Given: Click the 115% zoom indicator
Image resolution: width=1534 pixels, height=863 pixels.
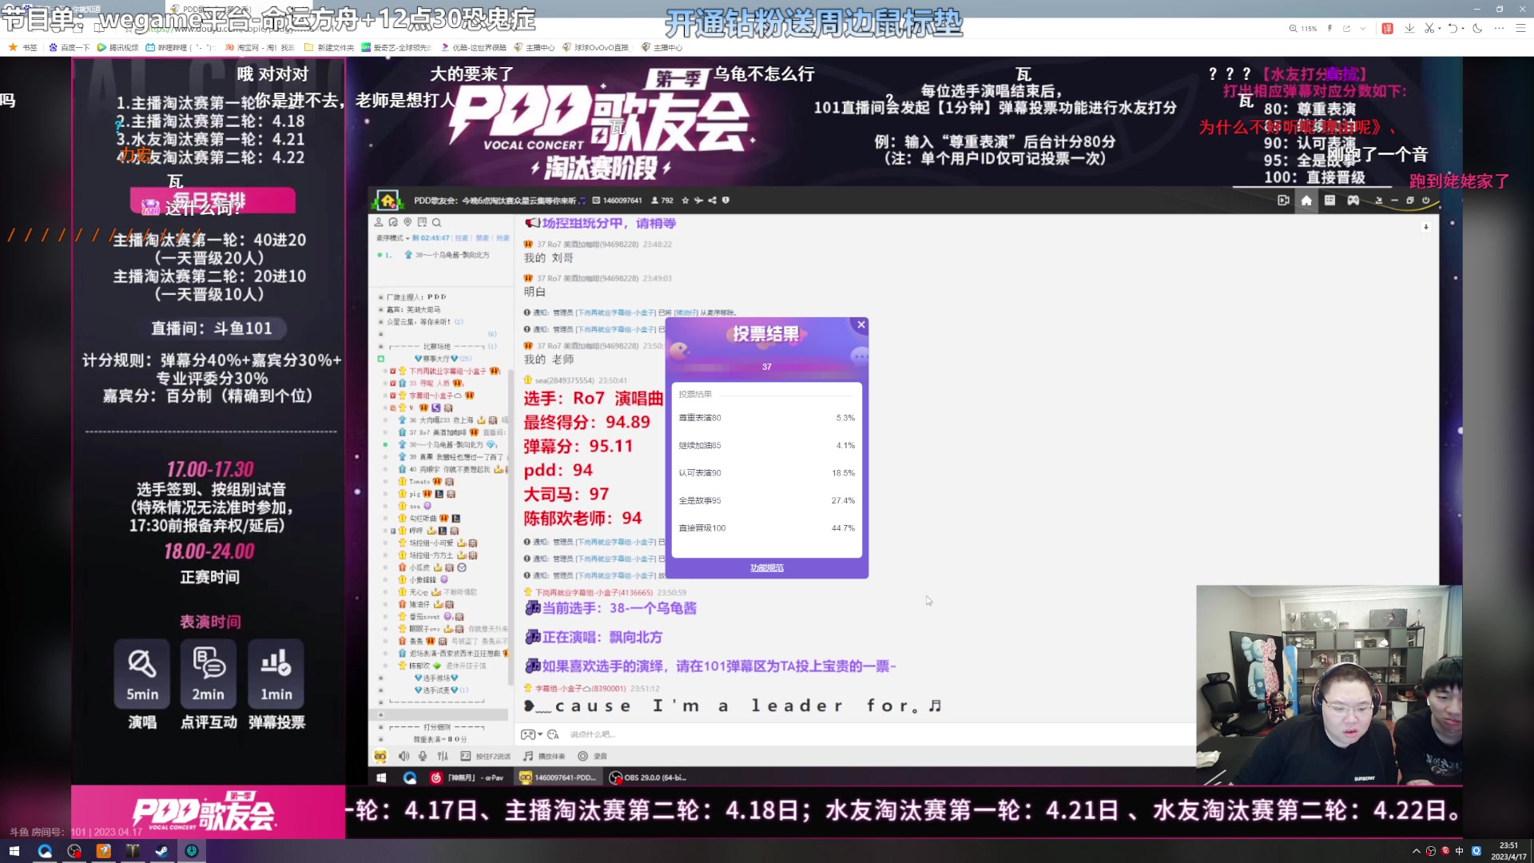Looking at the screenshot, I should [x=1303, y=28].
